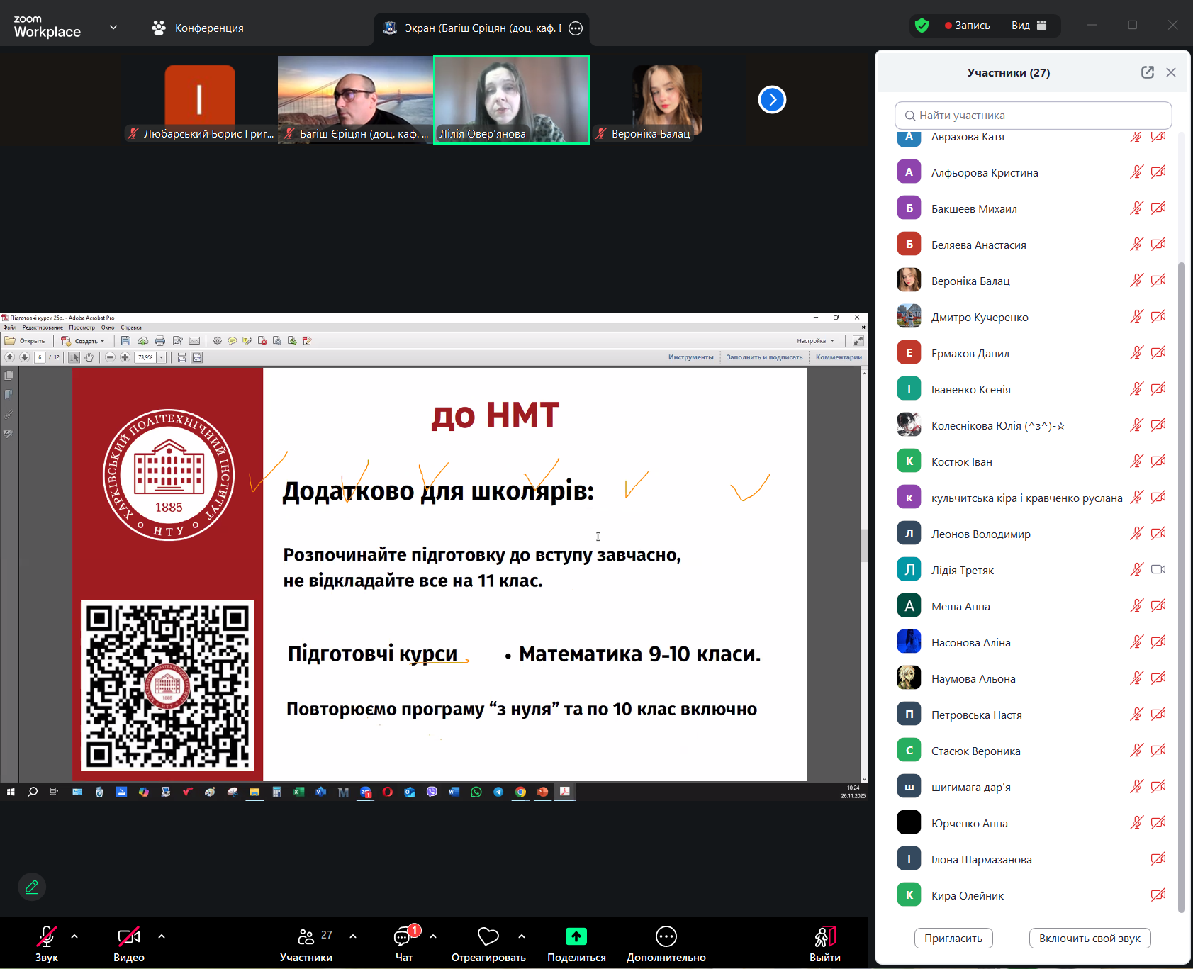Click the participant search field

click(x=1033, y=116)
